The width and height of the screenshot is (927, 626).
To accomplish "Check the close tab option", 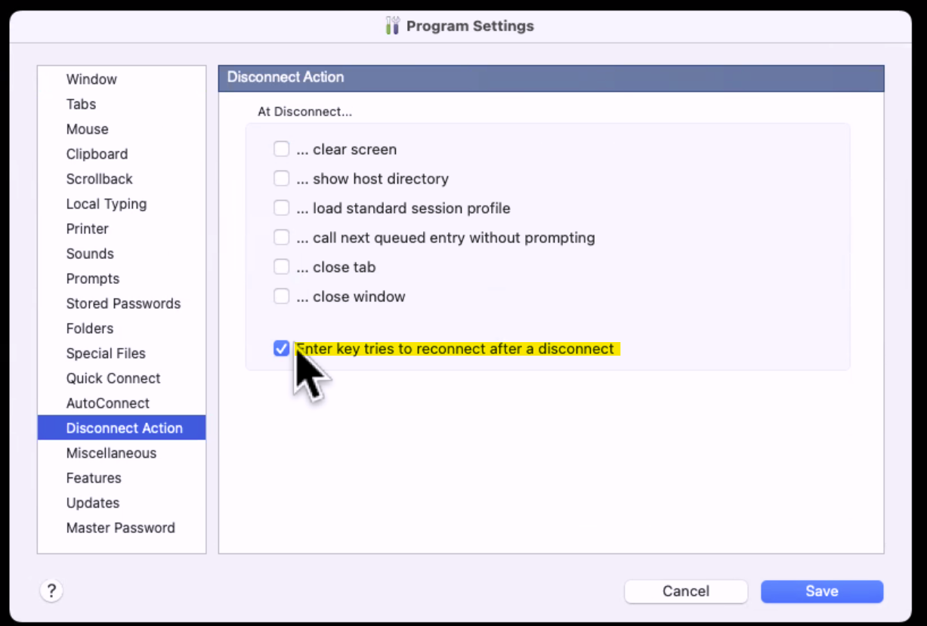I will tap(282, 267).
